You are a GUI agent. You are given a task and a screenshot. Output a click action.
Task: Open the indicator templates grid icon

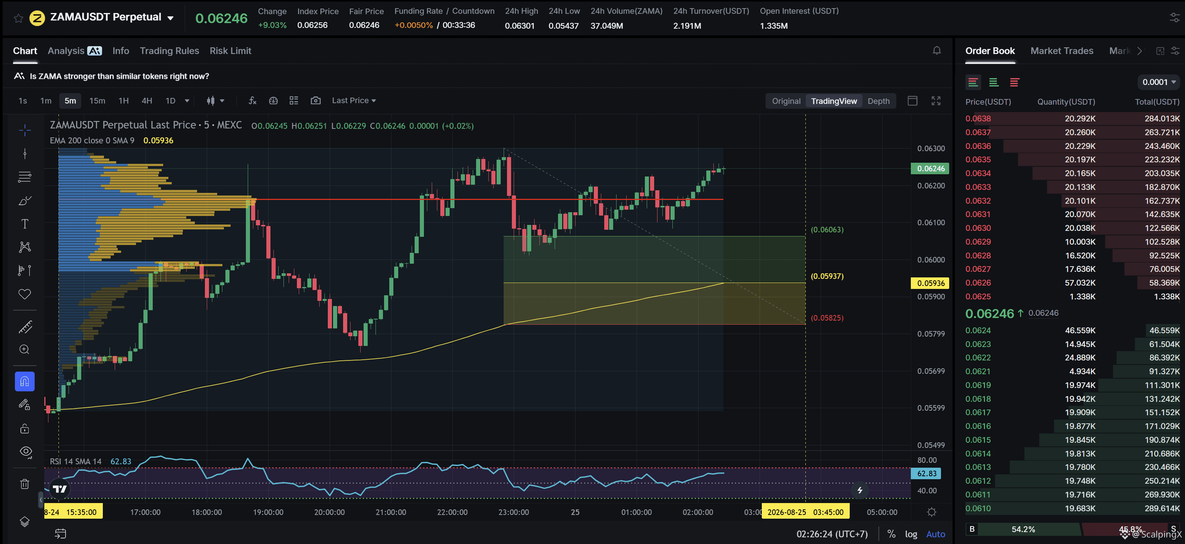294,101
